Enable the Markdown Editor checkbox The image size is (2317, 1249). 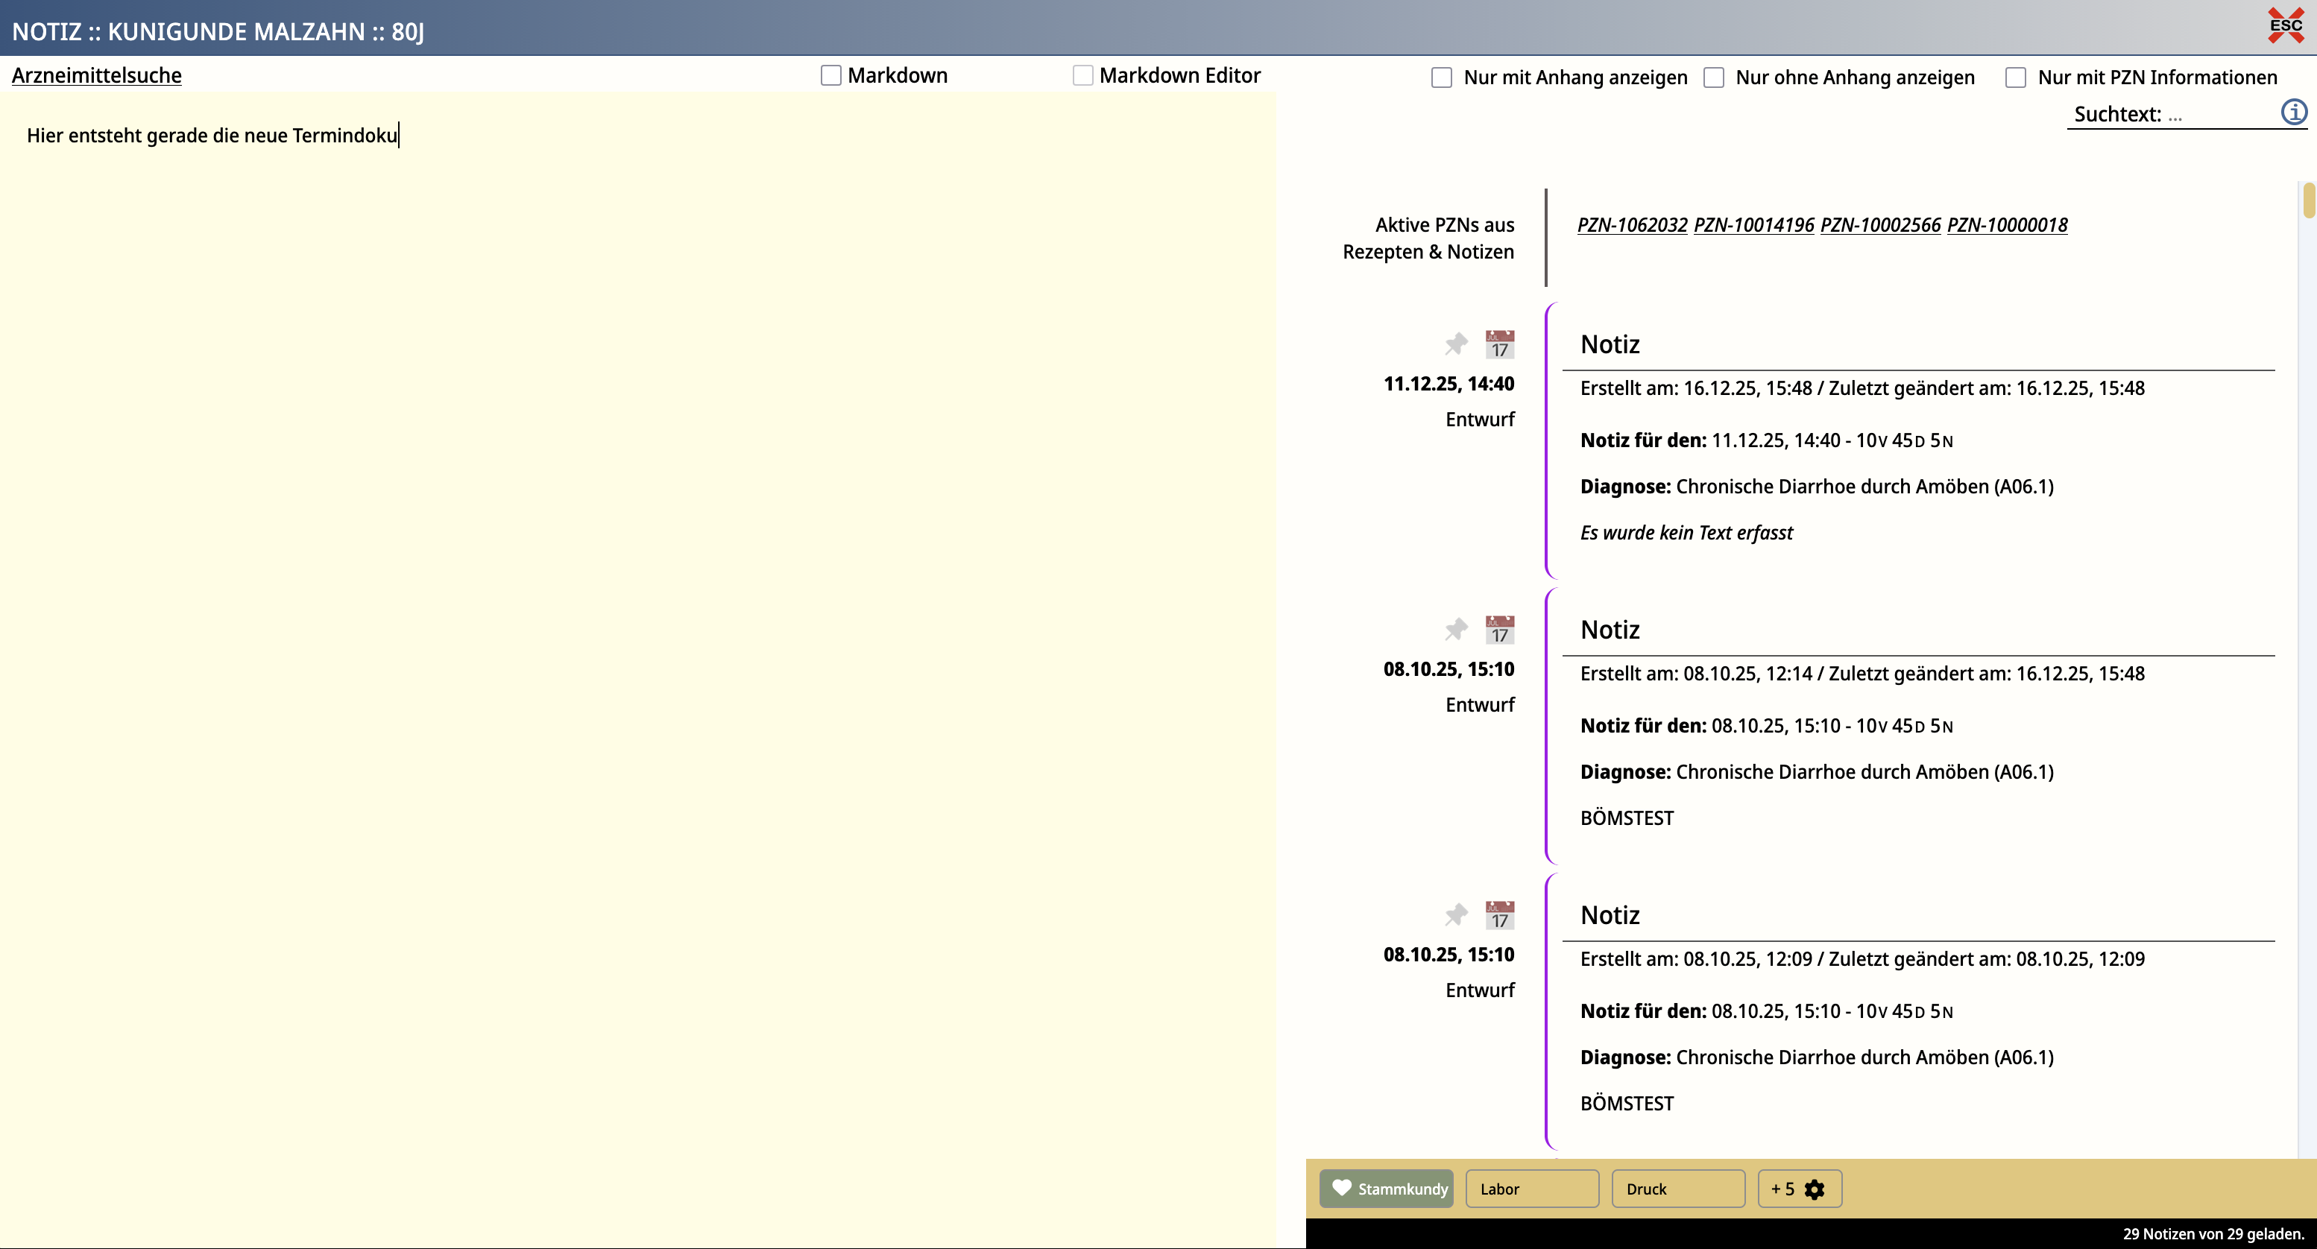1082,75
